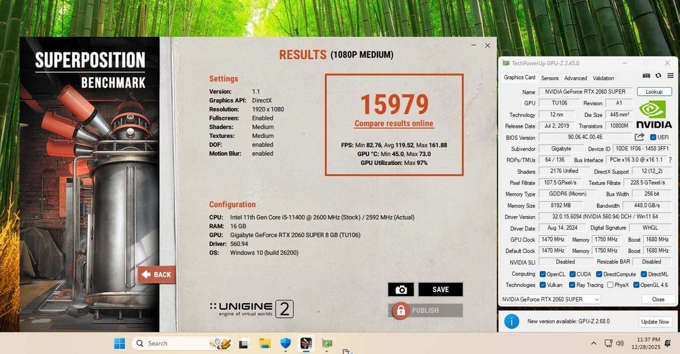Click the Memory Type value GDDR6 (Micron)

point(567,194)
